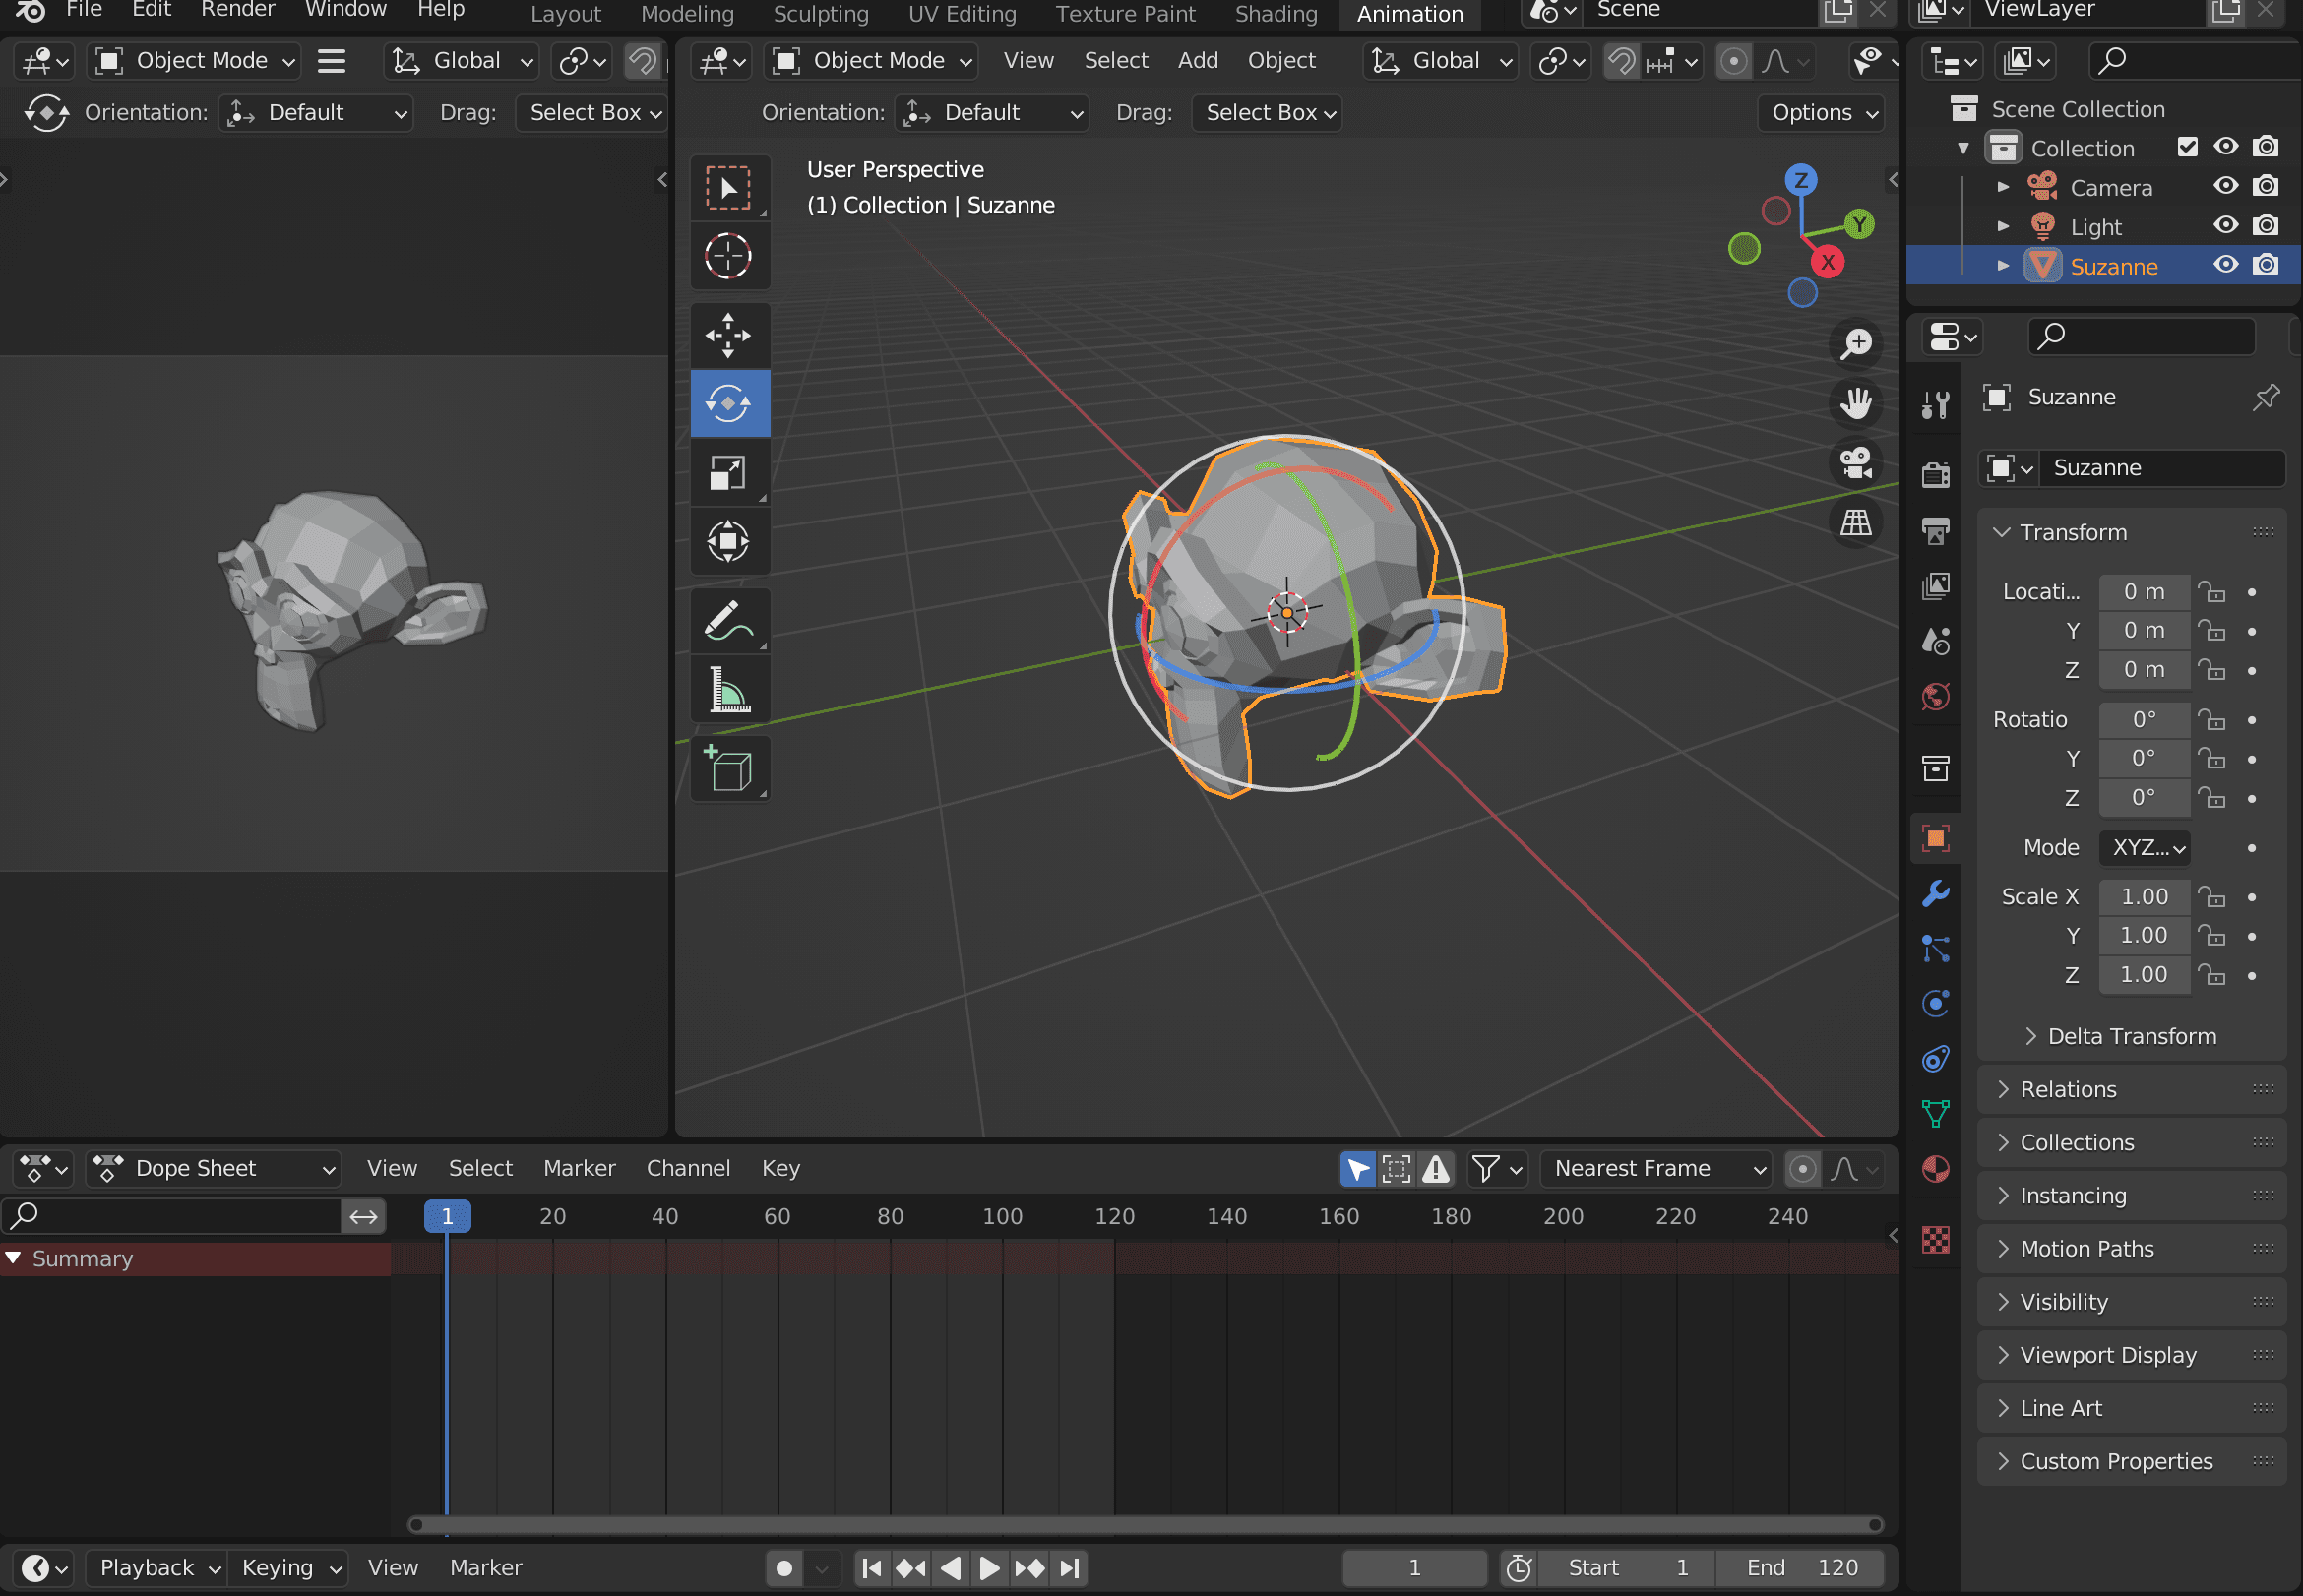This screenshot has width=2303, height=1596.
Task: Open the Options dropdown in viewport
Action: (1821, 113)
